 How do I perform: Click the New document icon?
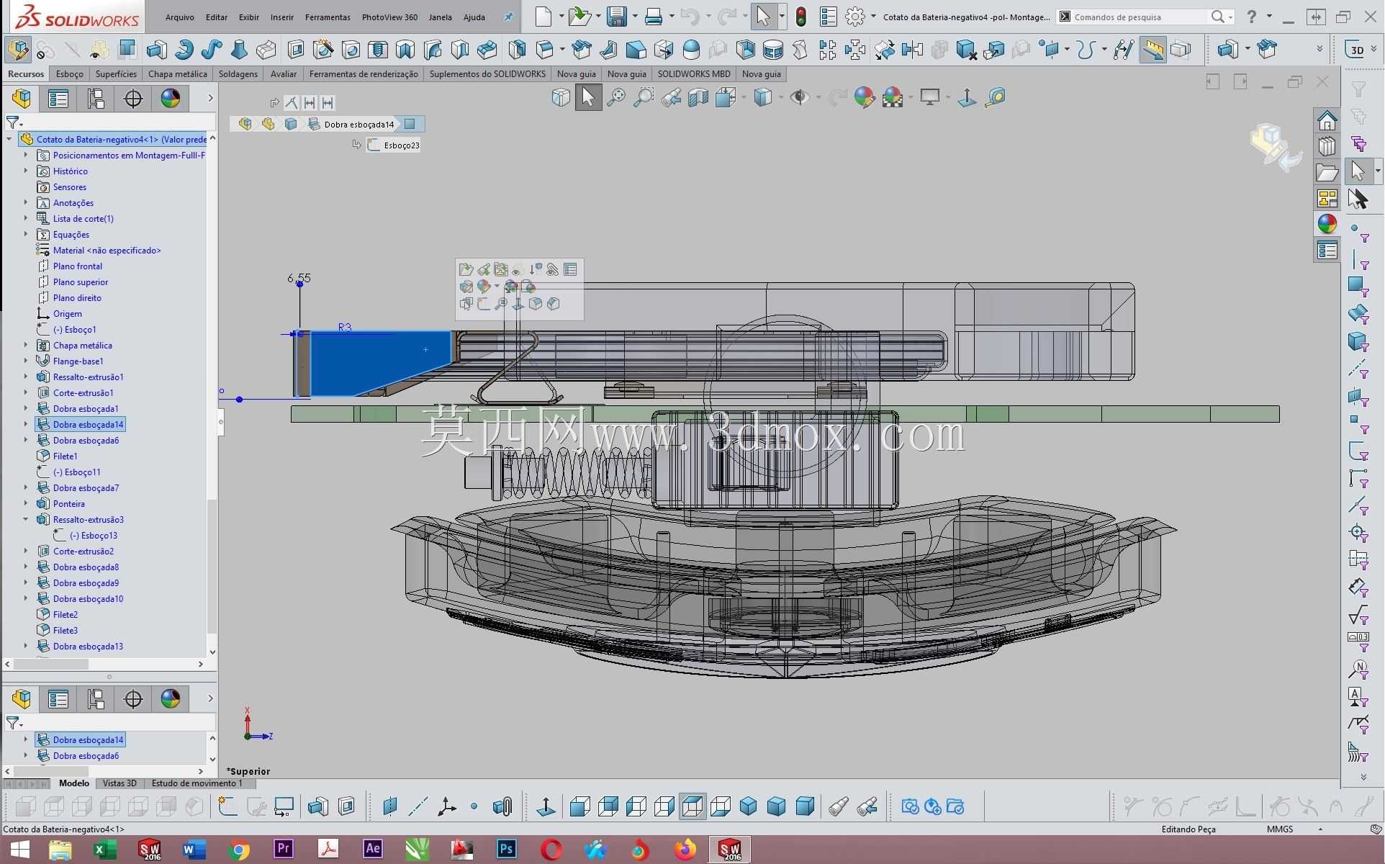(x=543, y=17)
